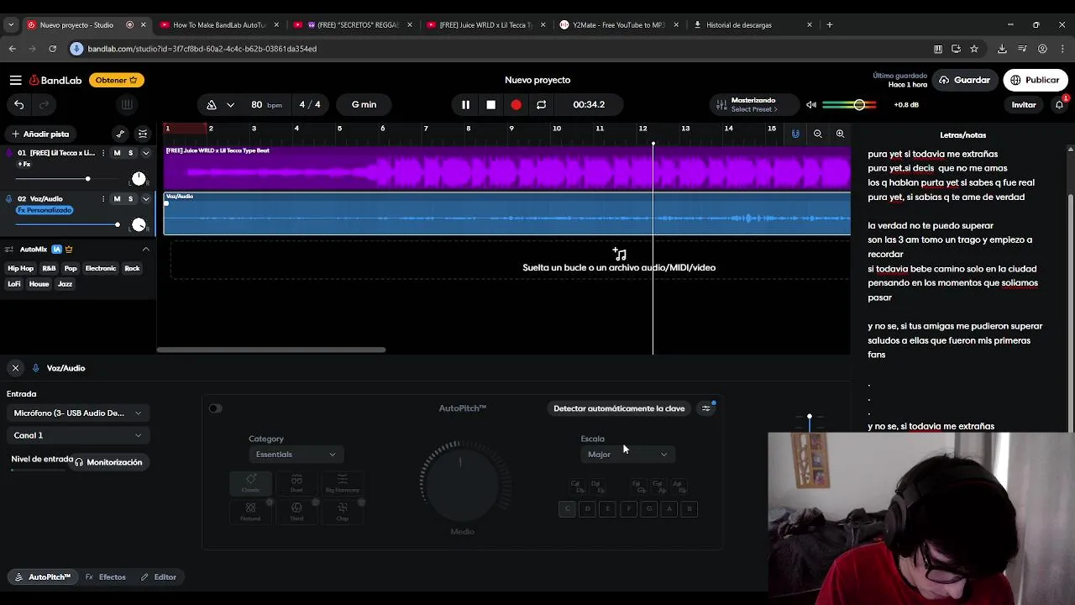Click the 80 bpm tempo field
Image resolution: width=1075 pixels, height=605 pixels.
tap(265, 105)
